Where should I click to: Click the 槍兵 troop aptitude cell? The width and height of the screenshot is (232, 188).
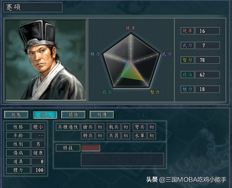(88, 127)
